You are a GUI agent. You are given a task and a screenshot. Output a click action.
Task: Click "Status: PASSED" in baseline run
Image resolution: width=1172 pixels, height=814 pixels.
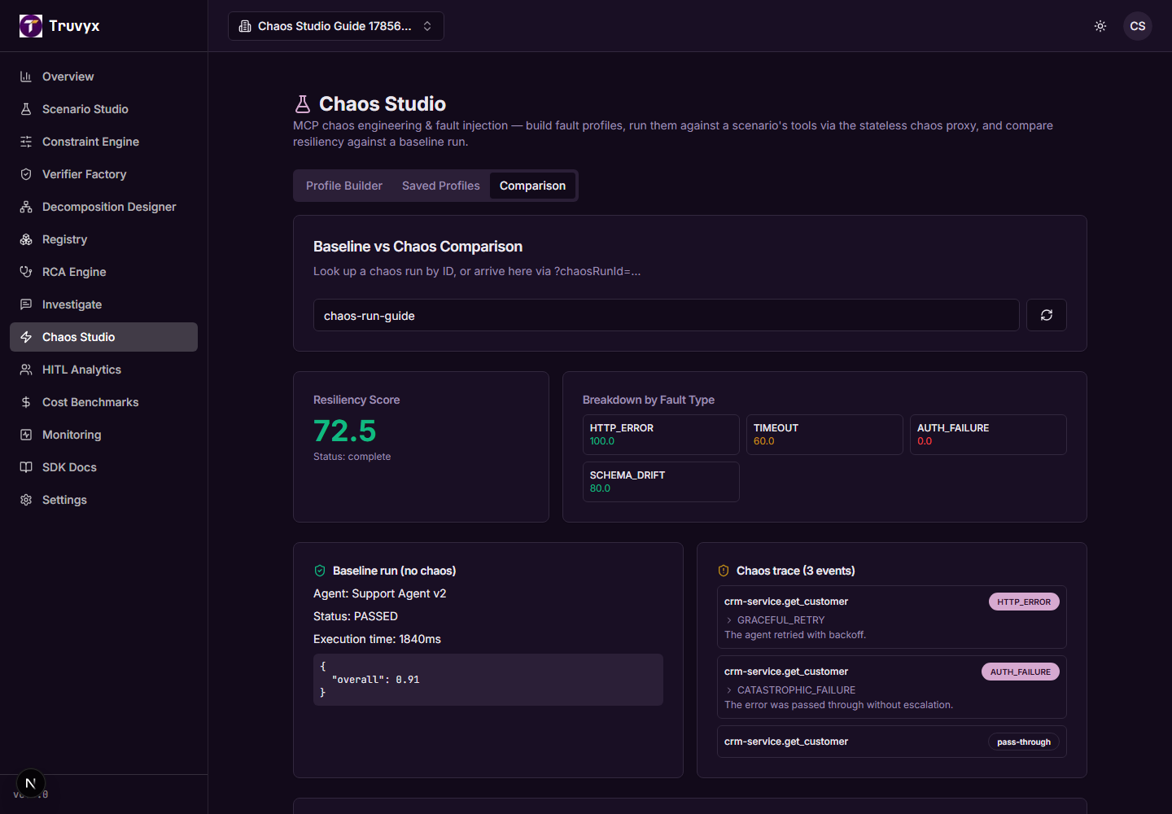click(x=356, y=616)
